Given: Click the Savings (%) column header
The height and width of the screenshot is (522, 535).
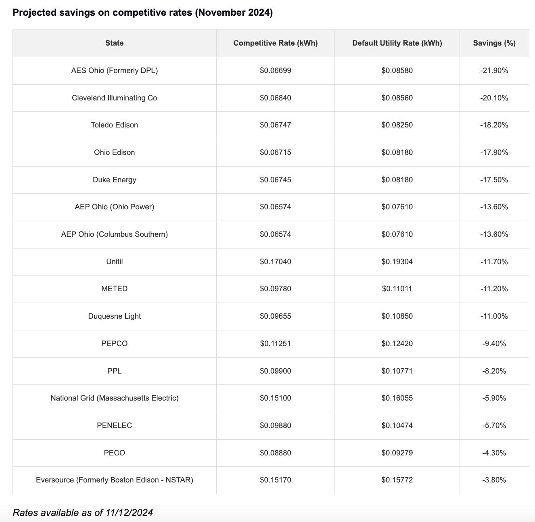Looking at the screenshot, I should point(494,43).
